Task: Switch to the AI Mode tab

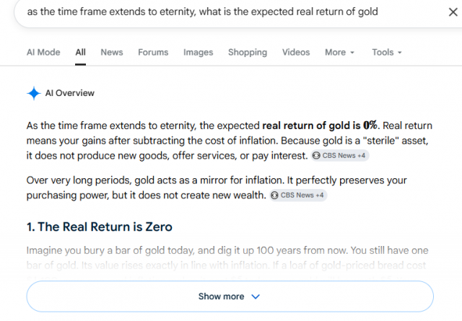Action: coord(43,52)
